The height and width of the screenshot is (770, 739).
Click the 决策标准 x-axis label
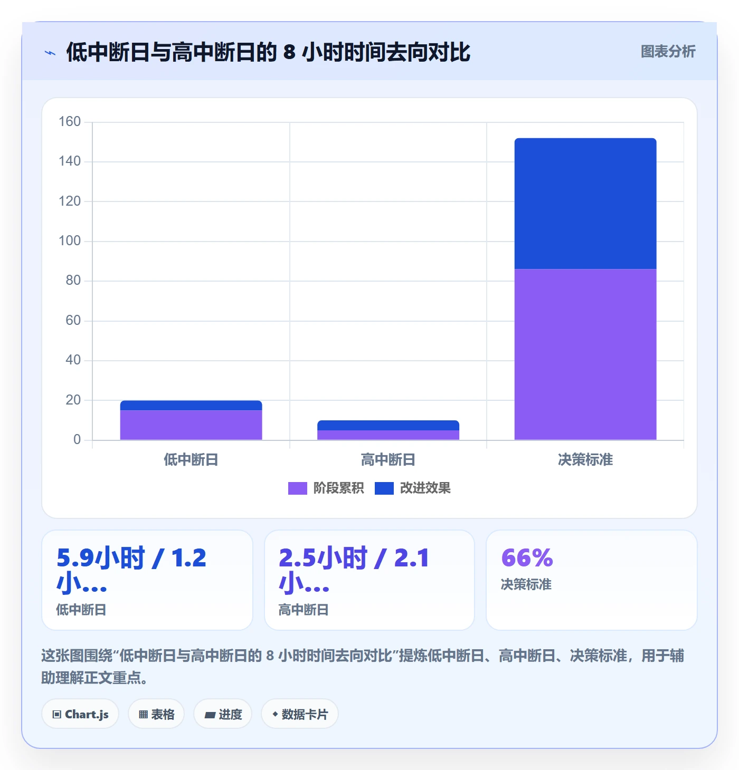(x=585, y=460)
